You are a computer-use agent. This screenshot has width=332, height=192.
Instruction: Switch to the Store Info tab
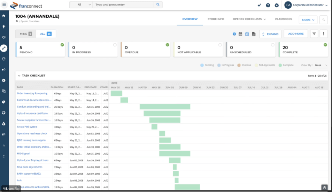pos(216,19)
